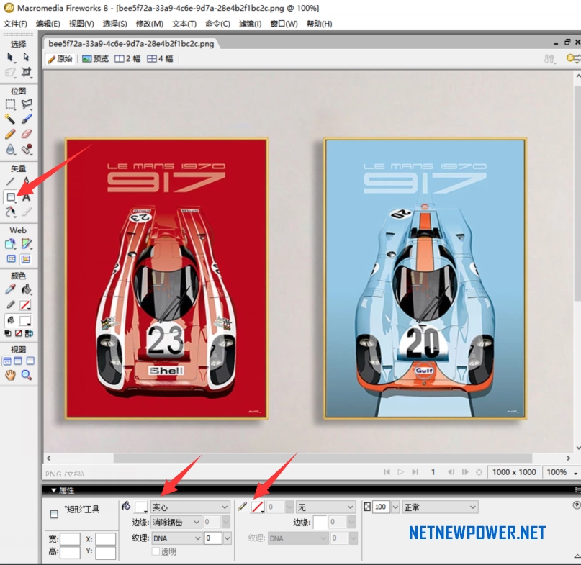Viewport: 581px width, 565px height.
Task: Open the blend mode 正常 dropdown
Action: [440, 507]
